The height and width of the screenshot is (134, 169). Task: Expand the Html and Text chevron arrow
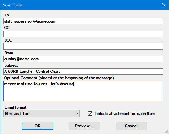click(x=77, y=114)
